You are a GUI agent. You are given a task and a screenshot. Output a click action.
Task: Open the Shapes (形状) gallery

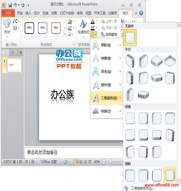pos(7,28)
